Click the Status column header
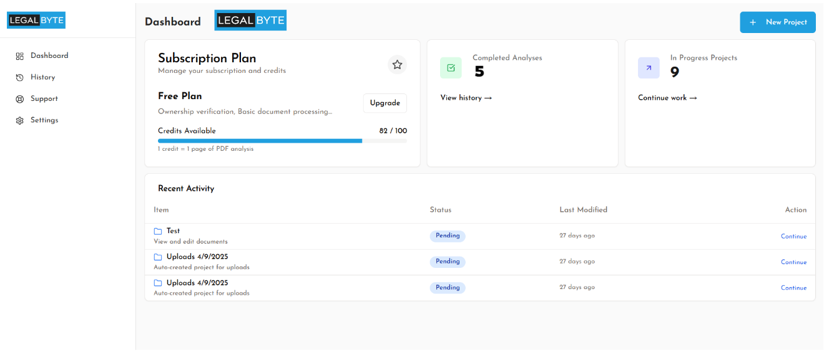824x352 pixels. click(x=441, y=210)
